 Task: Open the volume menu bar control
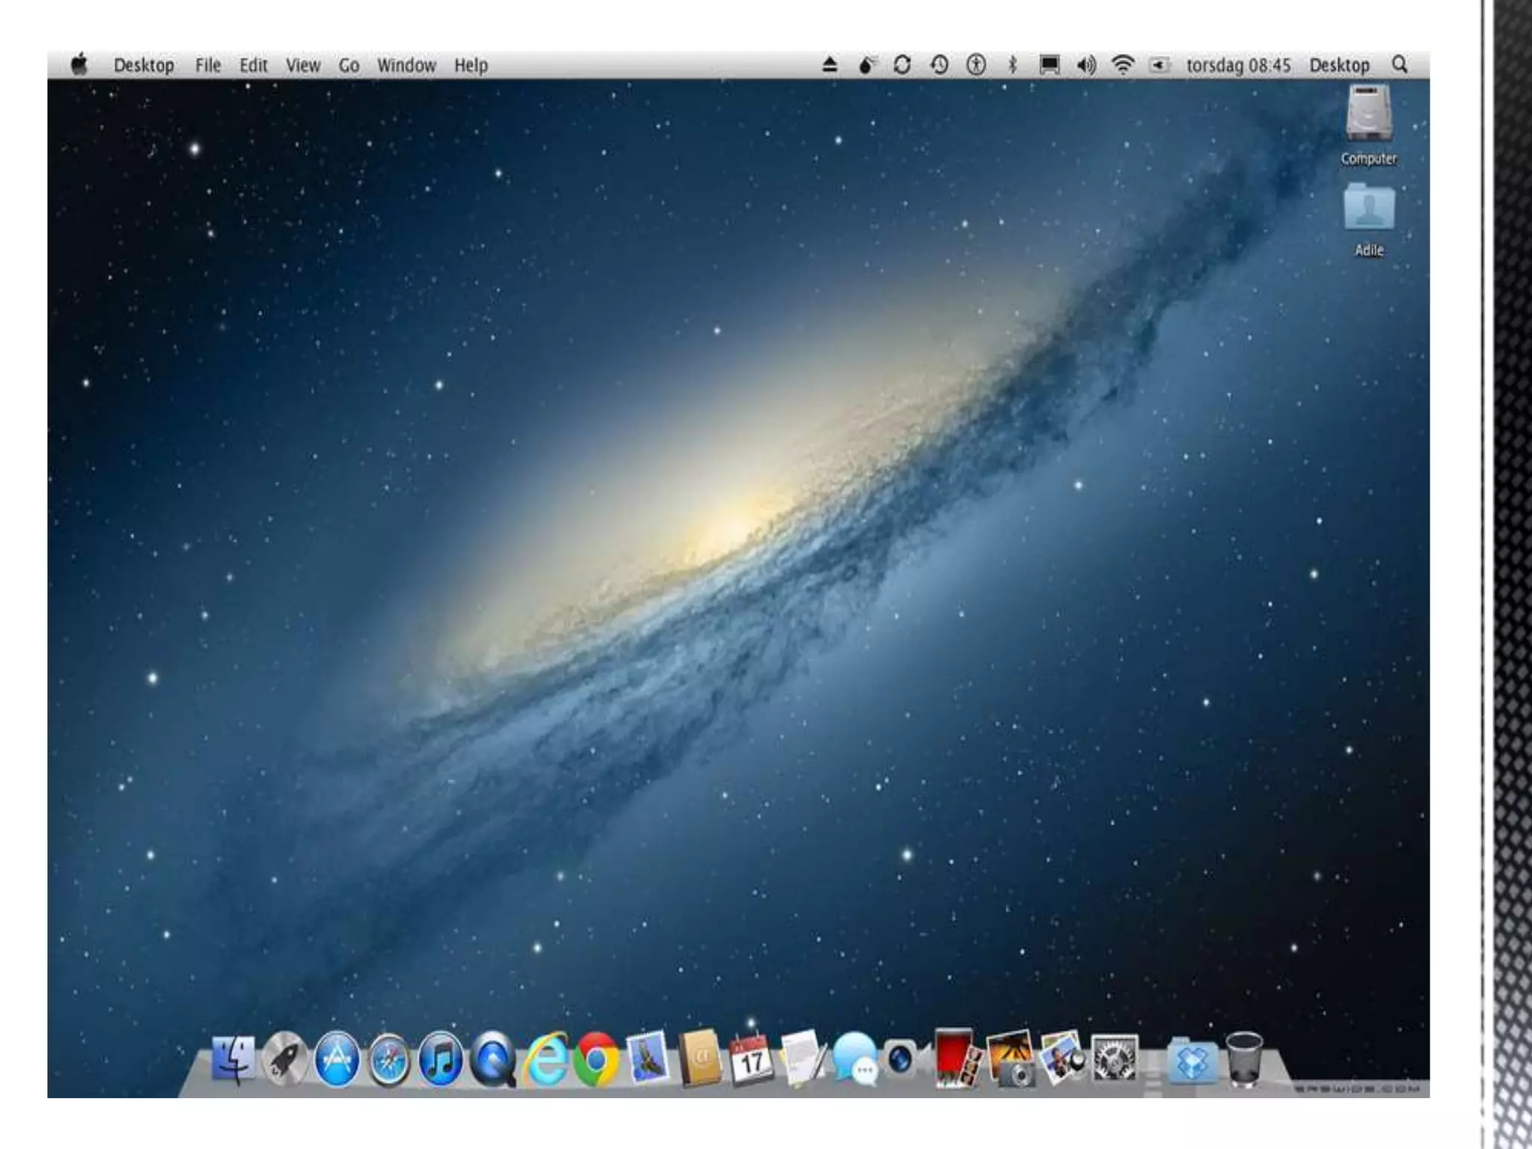click(1086, 65)
